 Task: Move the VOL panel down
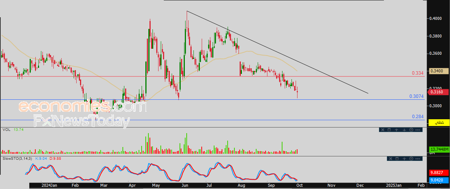click(404, 130)
